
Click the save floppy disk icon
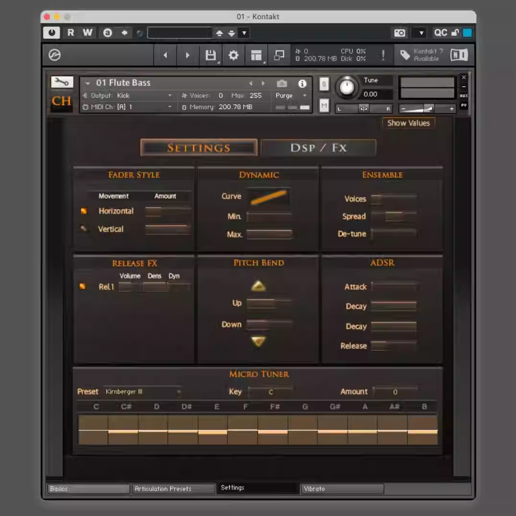pyautogui.click(x=211, y=55)
